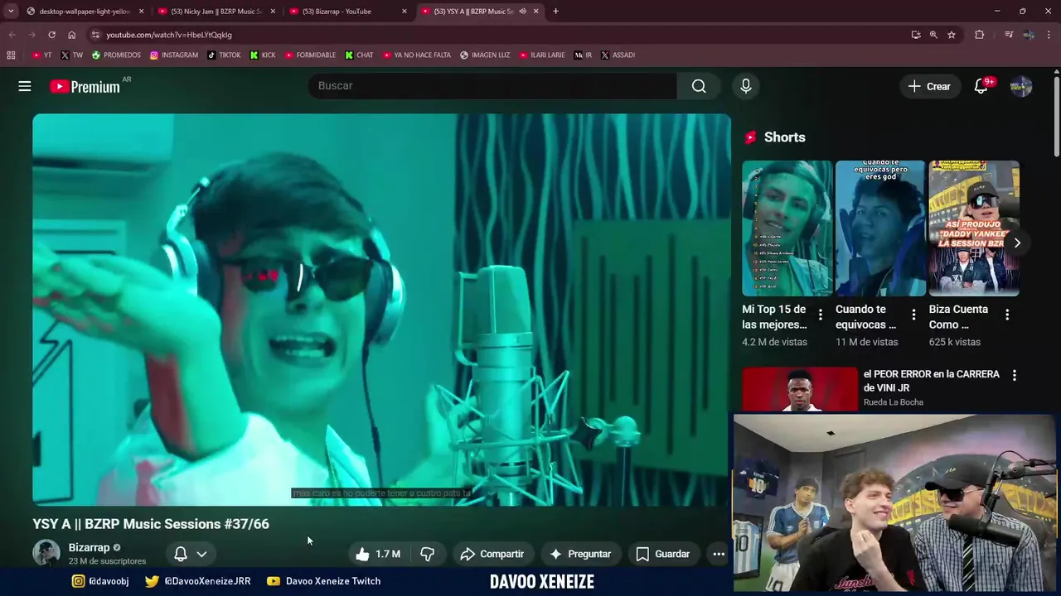
Task: Go forward with the browser forward arrow
Action: click(31, 35)
